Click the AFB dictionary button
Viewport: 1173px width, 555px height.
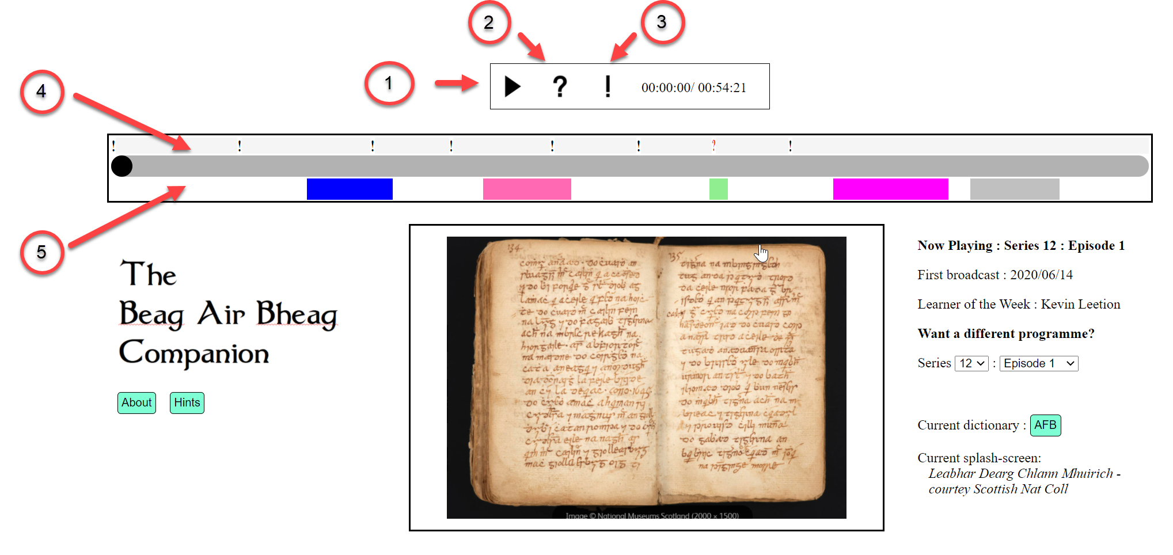coord(1045,425)
